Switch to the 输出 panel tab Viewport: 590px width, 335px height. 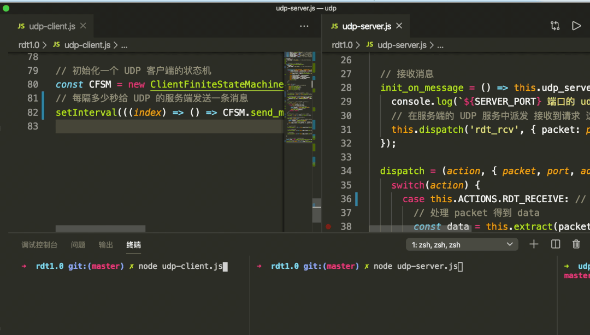click(106, 245)
